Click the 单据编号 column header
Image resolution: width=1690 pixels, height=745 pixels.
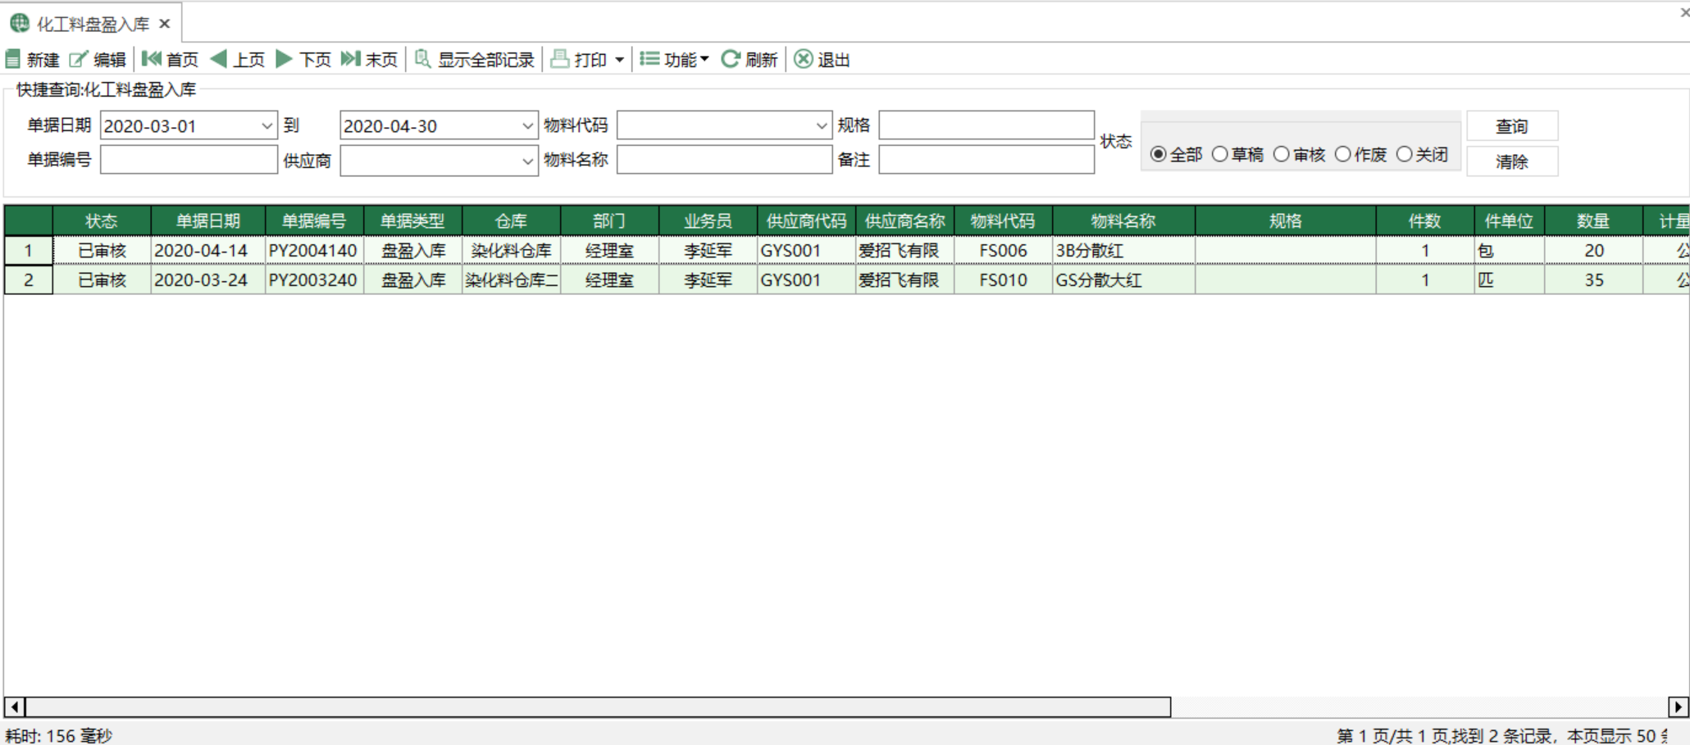(x=314, y=221)
